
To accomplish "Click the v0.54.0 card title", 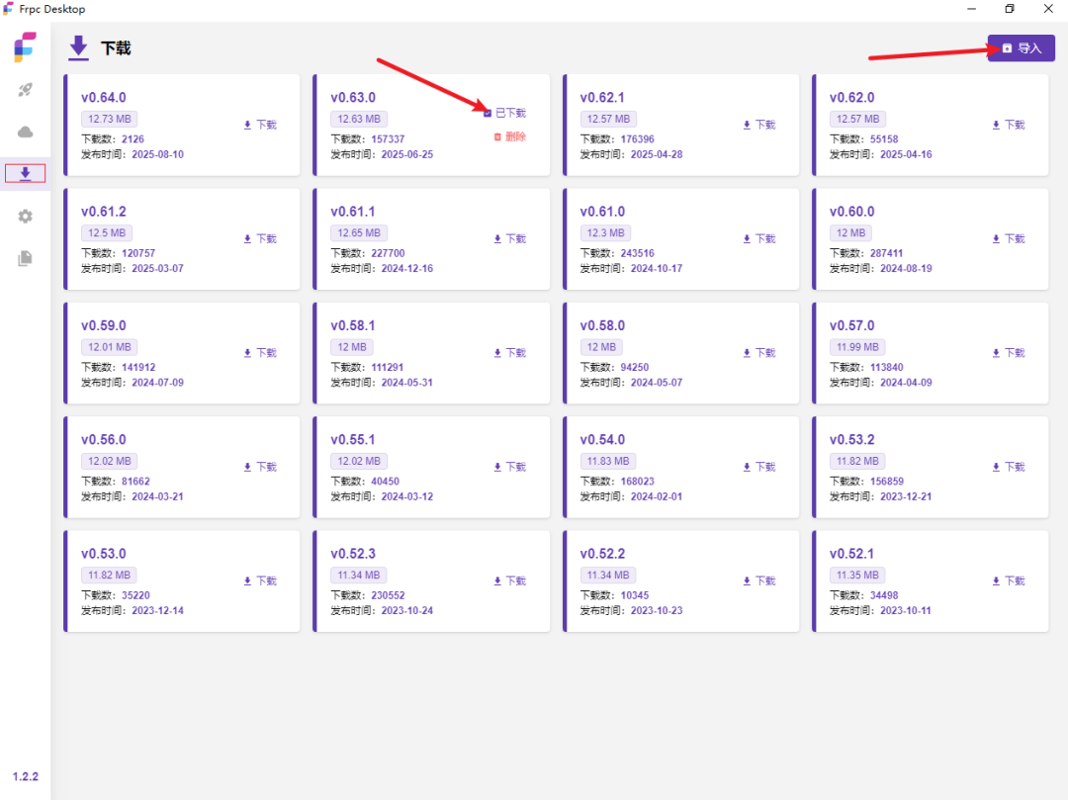I will coord(602,440).
